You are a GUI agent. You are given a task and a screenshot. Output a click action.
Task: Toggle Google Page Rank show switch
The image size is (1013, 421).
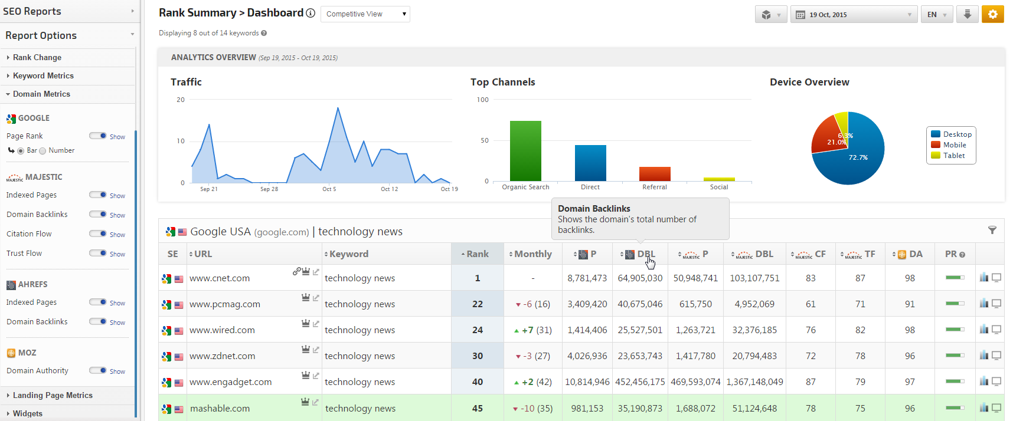(98, 136)
